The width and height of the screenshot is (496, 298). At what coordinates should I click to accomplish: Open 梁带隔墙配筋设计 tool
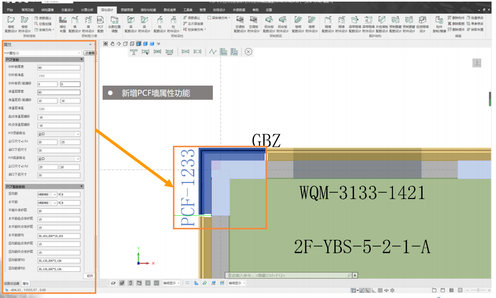(x=355, y=24)
